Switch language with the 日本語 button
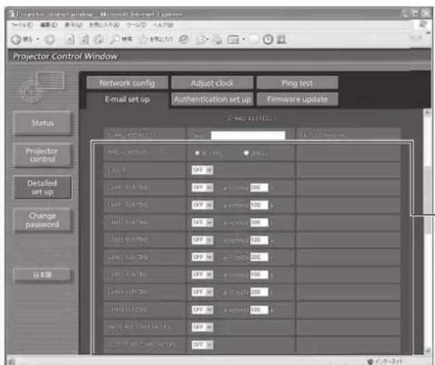Viewport: 435px width, 365px height. pos(42,275)
